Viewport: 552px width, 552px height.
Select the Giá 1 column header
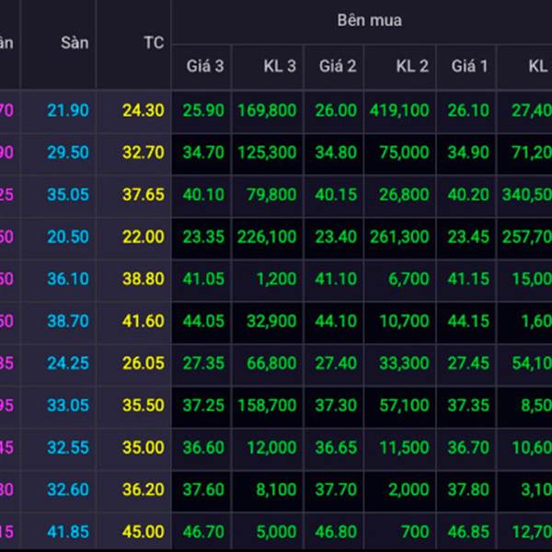[469, 66]
